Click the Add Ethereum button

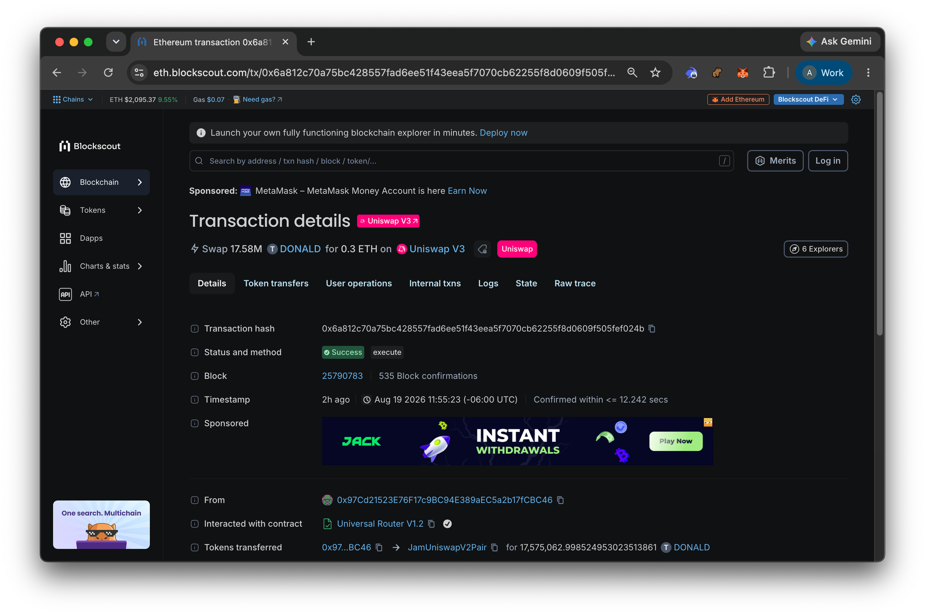point(738,99)
